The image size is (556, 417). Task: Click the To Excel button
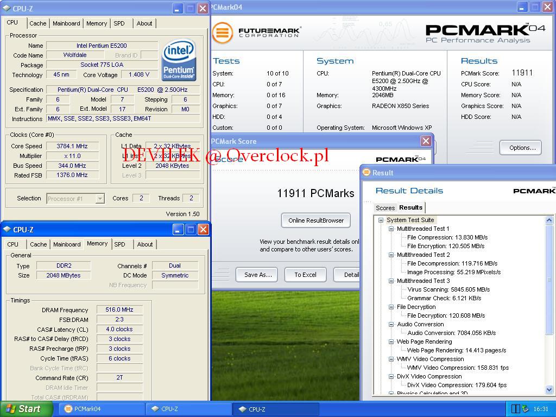tap(305, 275)
